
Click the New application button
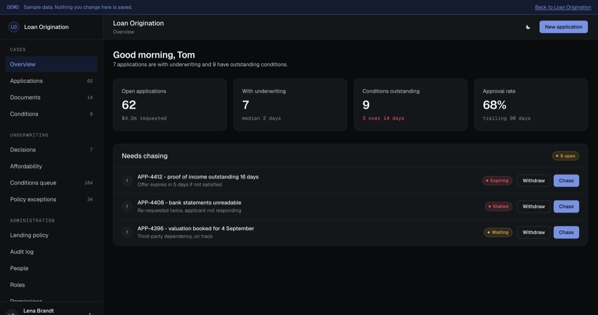click(563, 27)
